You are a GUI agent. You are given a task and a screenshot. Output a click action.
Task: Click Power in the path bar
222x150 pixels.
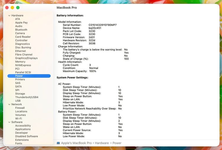(x=117, y=143)
